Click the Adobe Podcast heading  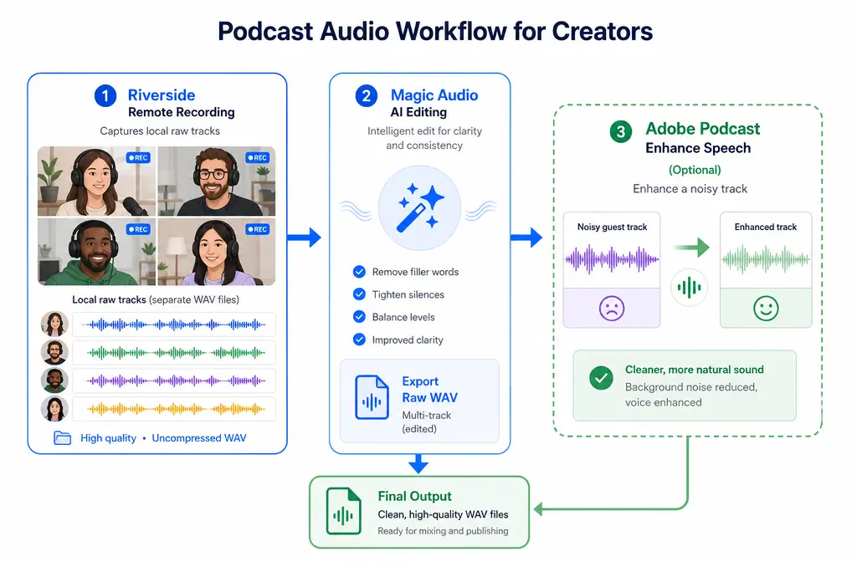click(x=703, y=129)
